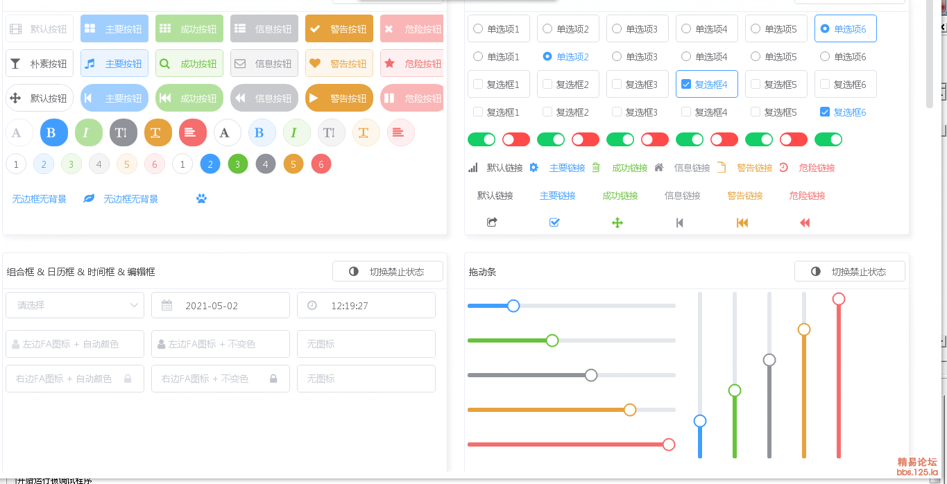Click the black share arrow icon
Viewport: 947px width, 484px height.
point(493,223)
